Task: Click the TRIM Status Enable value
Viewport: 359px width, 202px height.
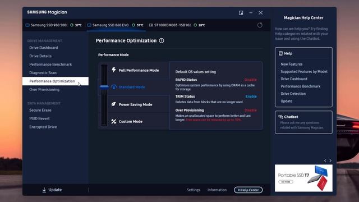Action: point(251,97)
